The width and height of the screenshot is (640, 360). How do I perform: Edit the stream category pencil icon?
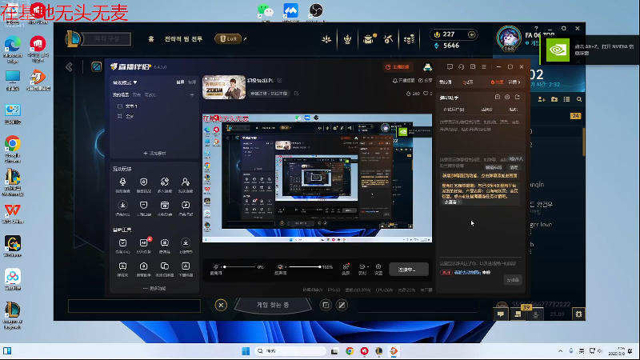(296, 94)
